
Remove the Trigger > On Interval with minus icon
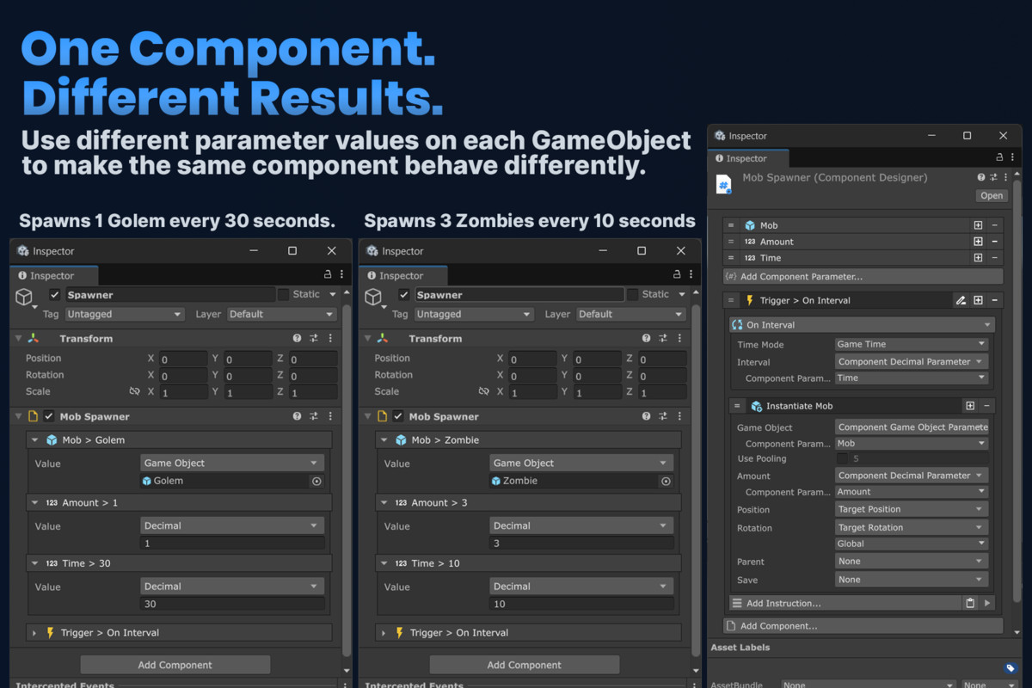point(994,300)
